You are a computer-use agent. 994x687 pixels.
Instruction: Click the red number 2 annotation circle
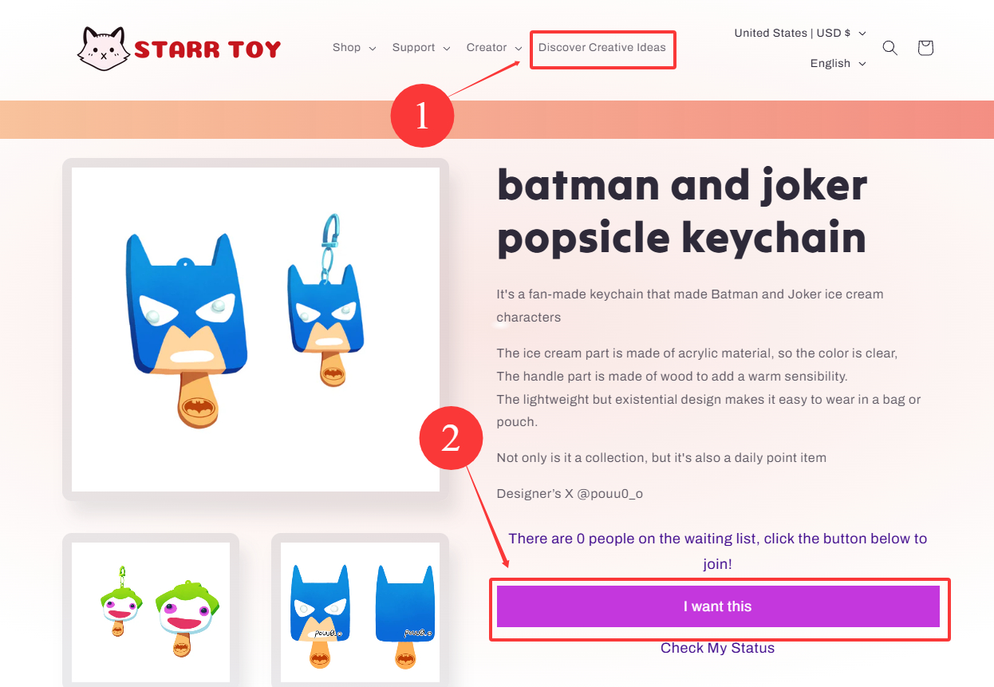click(x=451, y=439)
